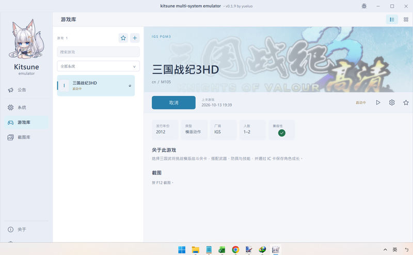Viewport: 413px width, 255px height.
Task: Cancel launch with the 取消 button
Action: 173,103
